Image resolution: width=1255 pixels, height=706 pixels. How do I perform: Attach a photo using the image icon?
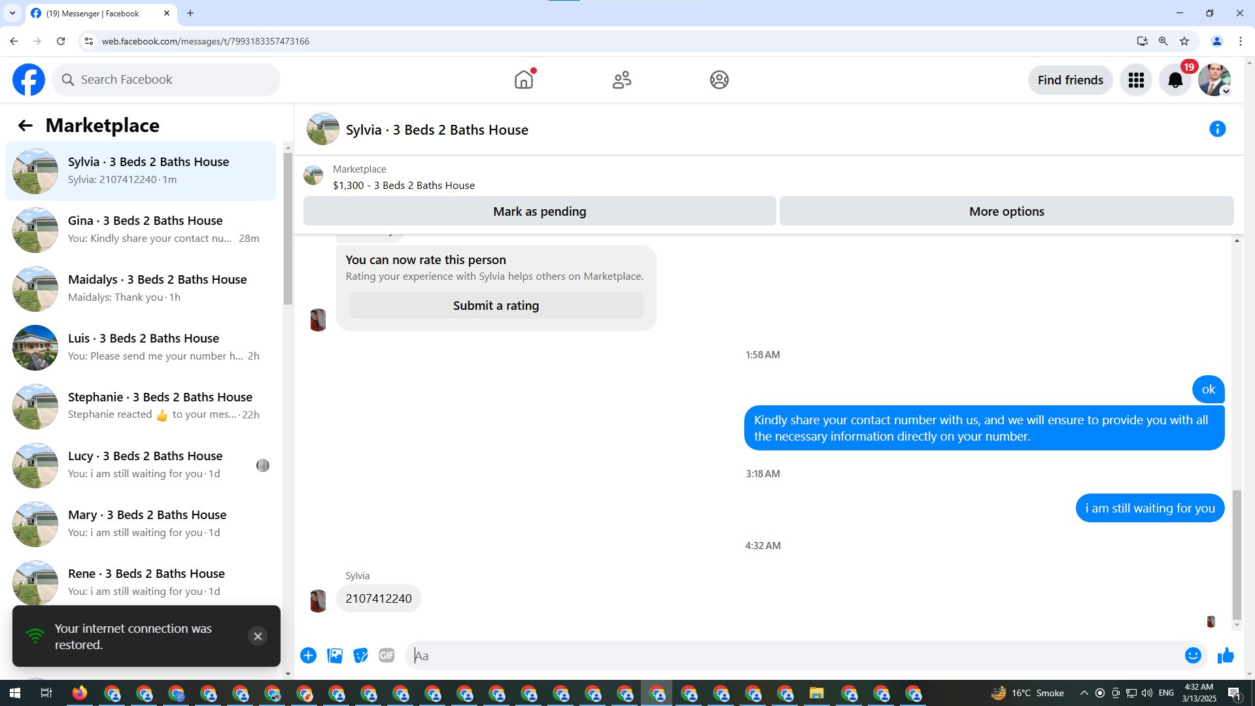coord(335,656)
